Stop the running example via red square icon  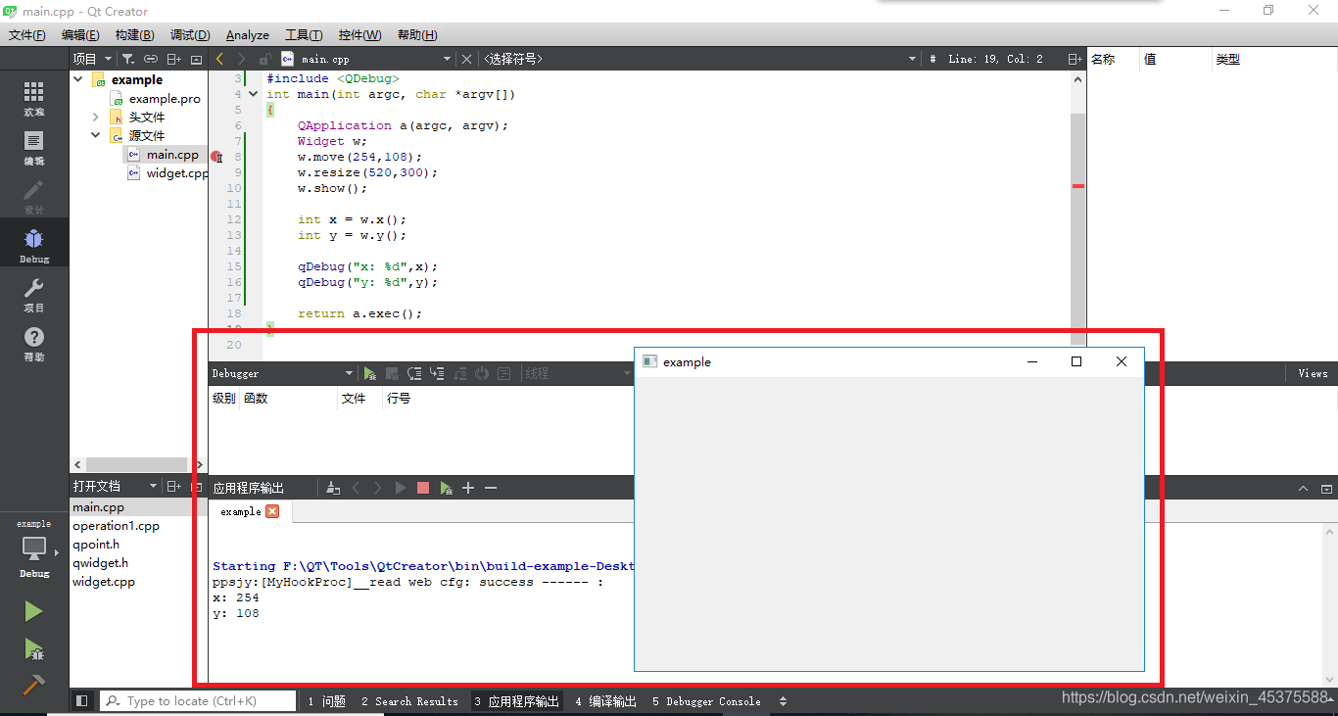click(x=422, y=487)
